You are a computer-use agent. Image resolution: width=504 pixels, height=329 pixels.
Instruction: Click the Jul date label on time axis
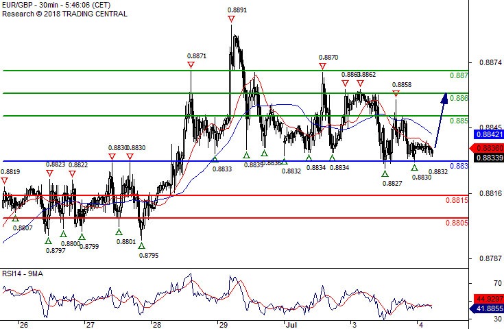pyautogui.click(x=291, y=325)
